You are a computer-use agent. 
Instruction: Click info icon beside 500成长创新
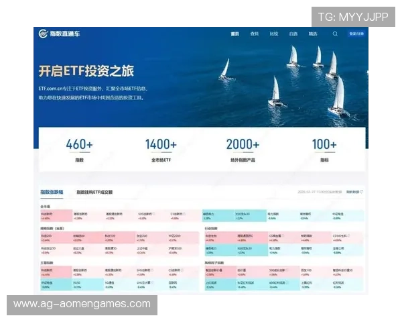coord(286,270)
